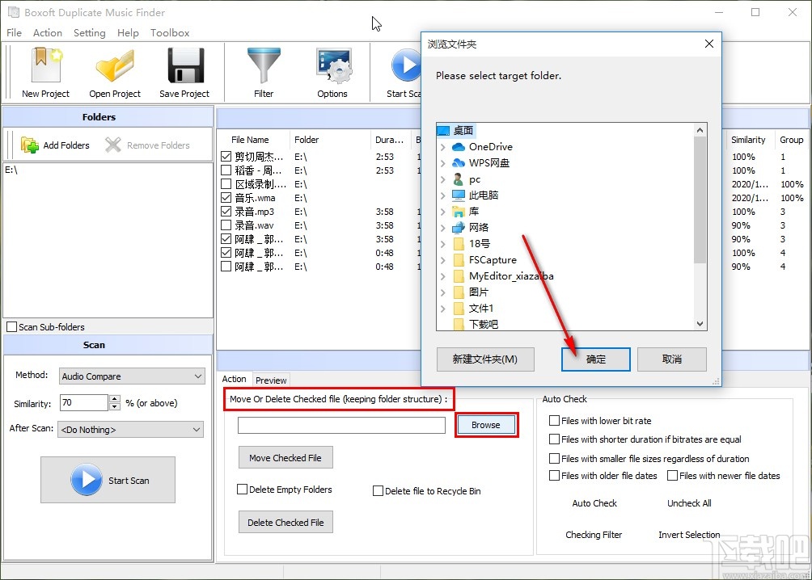Enable Scan Sub-folders checkbox
The image size is (812, 580).
tap(11, 327)
